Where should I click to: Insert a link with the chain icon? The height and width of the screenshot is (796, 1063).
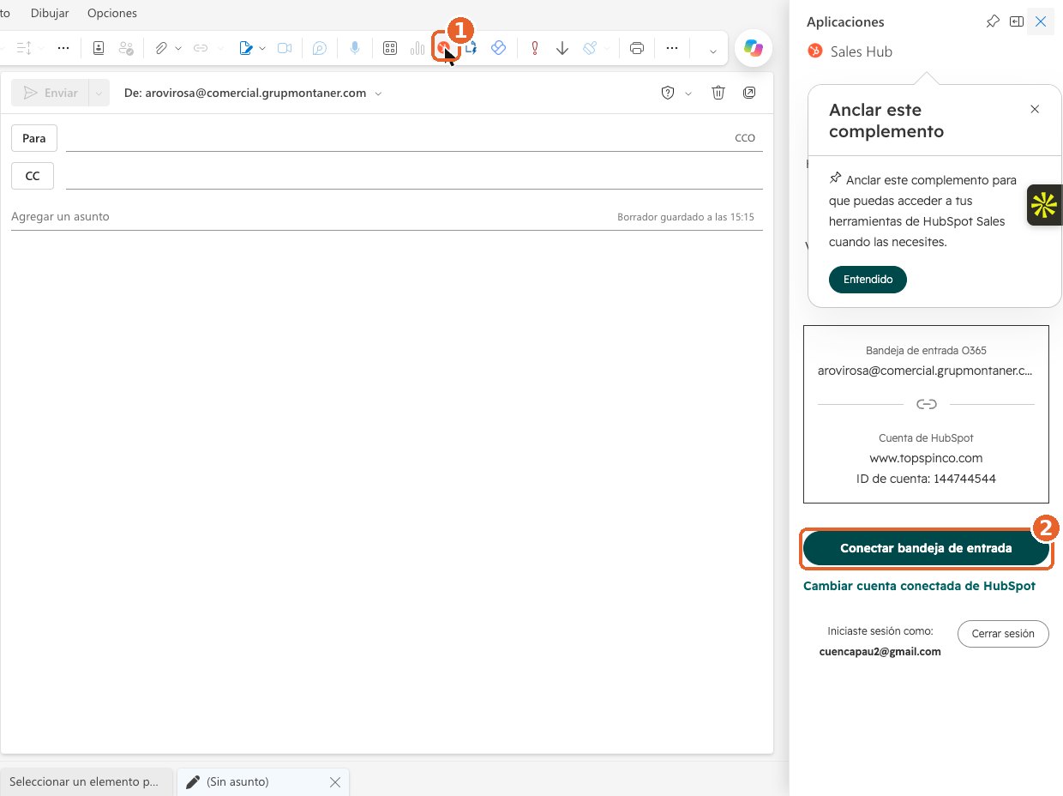pyautogui.click(x=201, y=48)
